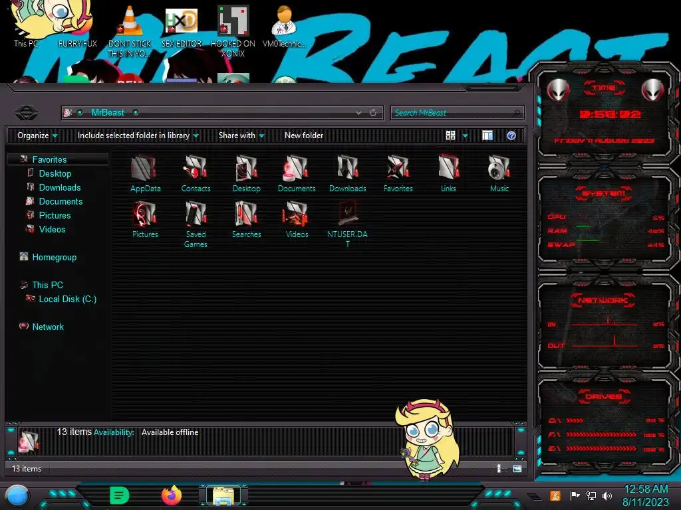The width and height of the screenshot is (681, 510).
Task: Open the view options dropdown arrow
Action: [465, 135]
